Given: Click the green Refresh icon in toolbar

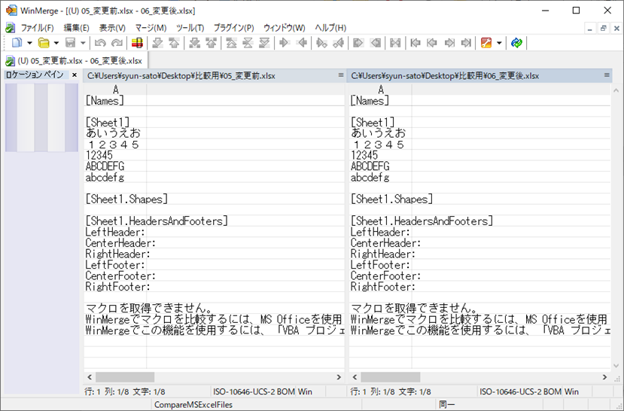Looking at the screenshot, I should coord(516,43).
